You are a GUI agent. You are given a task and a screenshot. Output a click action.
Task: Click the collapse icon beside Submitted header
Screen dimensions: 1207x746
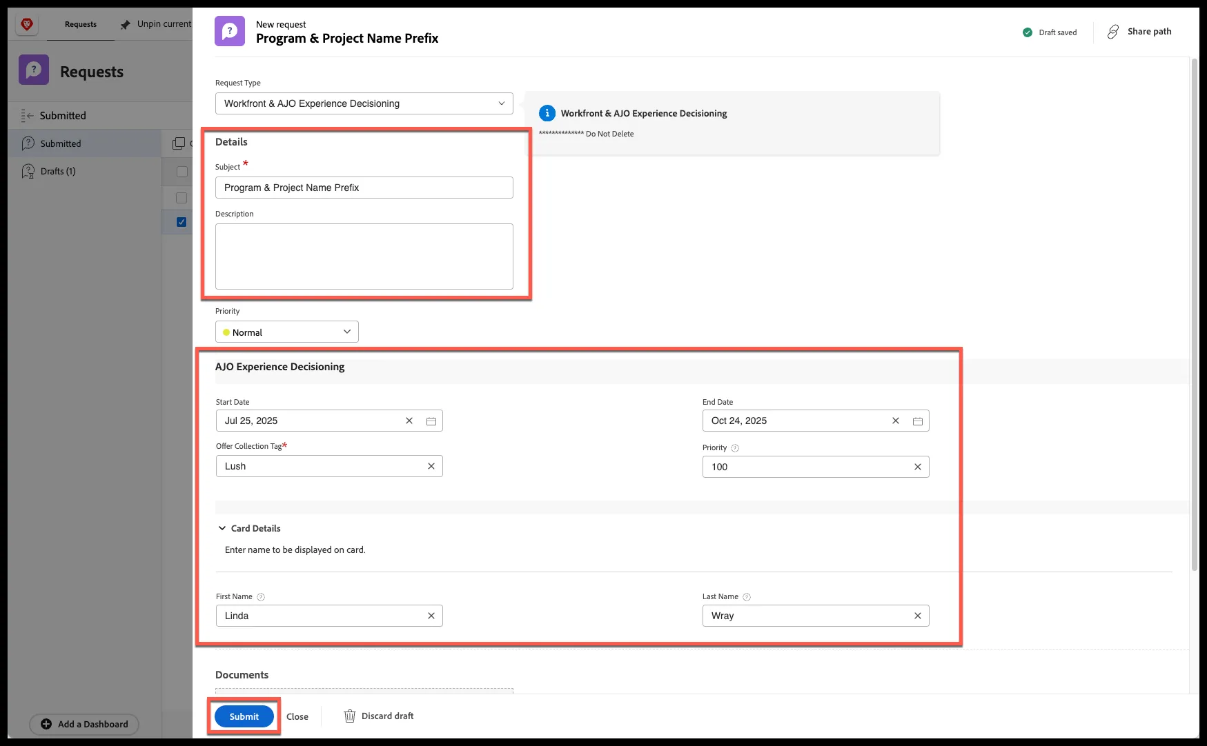(x=27, y=116)
